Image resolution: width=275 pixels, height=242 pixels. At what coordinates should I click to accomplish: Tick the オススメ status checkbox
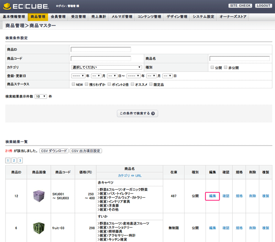click(x=132, y=84)
